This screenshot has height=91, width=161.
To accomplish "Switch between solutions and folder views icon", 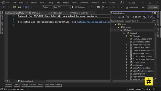I will [123, 17].
